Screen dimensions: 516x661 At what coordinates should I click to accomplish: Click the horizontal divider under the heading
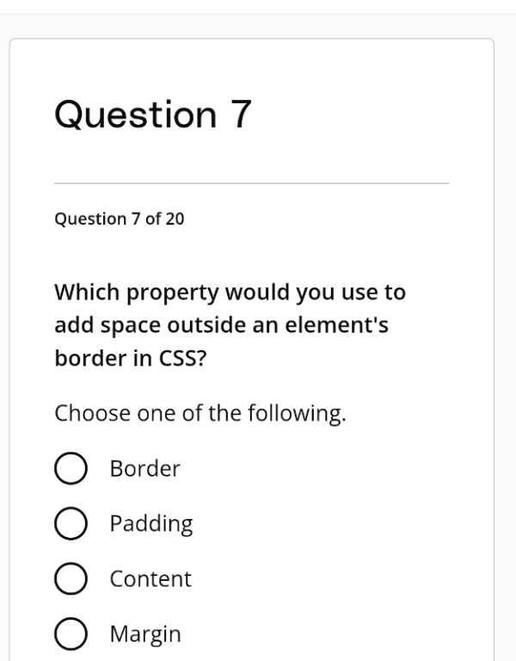pos(251,183)
